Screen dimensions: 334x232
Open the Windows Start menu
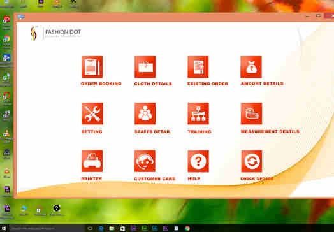(3, 229)
